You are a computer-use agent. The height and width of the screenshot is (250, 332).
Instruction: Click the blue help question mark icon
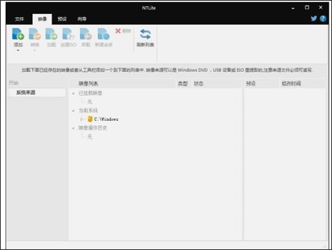point(323,18)
